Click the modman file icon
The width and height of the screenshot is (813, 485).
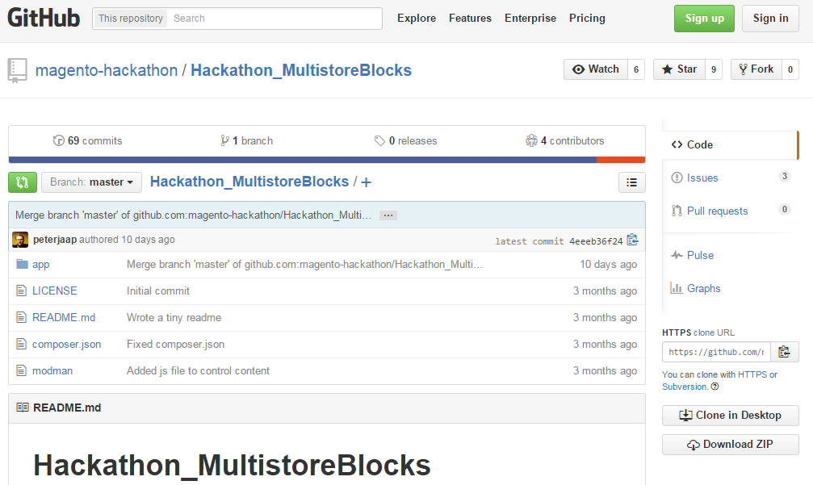pos(21,370)
